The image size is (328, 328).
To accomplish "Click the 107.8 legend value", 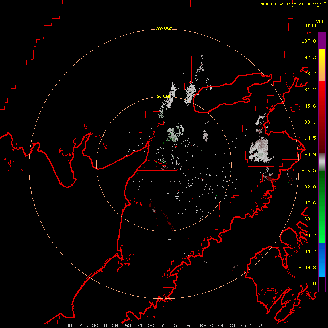I will [x=309, y=41].
